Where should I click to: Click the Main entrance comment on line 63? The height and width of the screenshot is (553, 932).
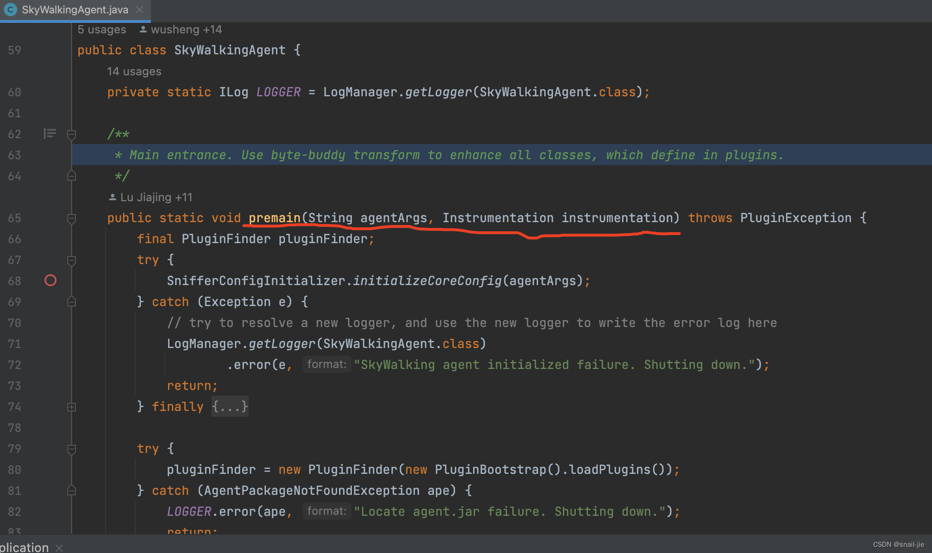(449, 155)
